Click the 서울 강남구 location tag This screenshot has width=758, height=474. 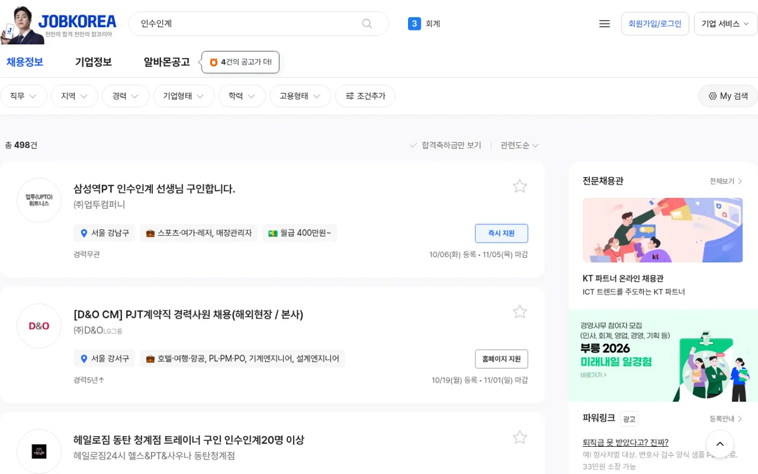(104, 233)
